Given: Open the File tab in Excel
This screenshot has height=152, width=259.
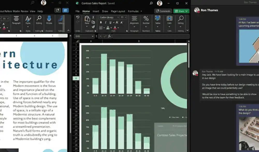Looking at the screenshot, I should click(77, 11).
